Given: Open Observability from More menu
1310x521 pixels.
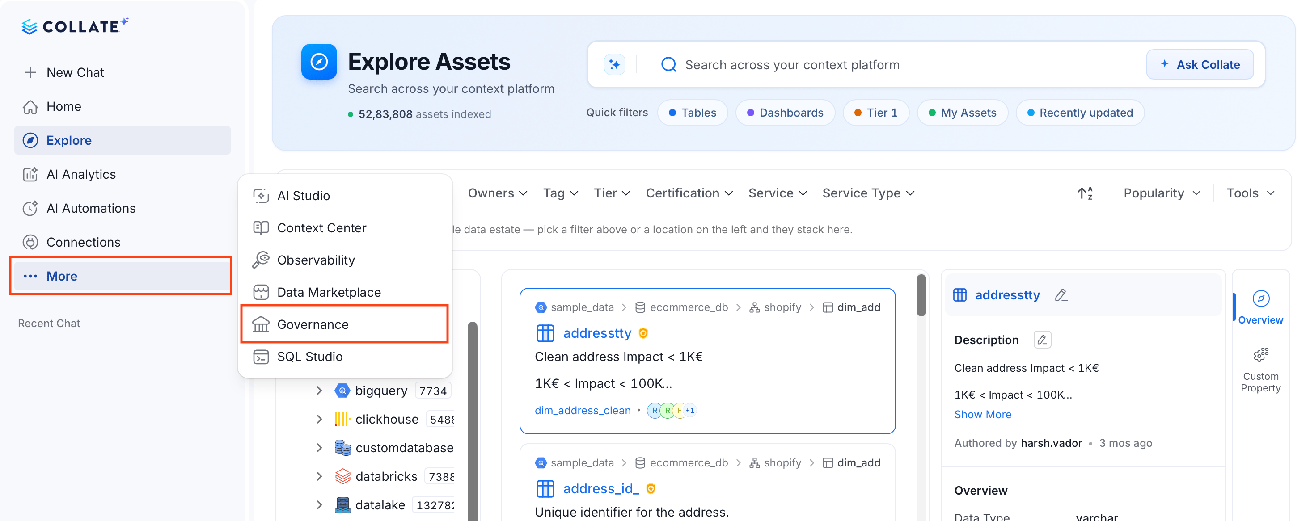Looking at the screenshot, I should click(345, 260).
